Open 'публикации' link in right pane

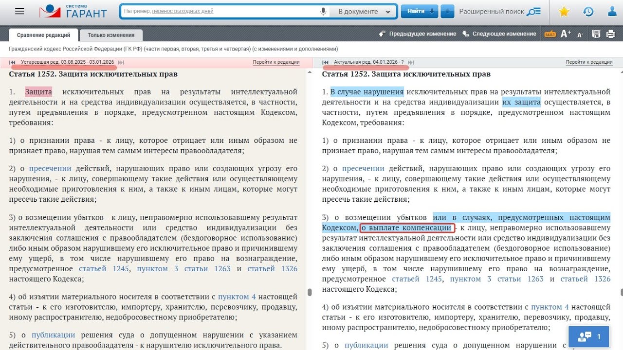tap(366, 345)
